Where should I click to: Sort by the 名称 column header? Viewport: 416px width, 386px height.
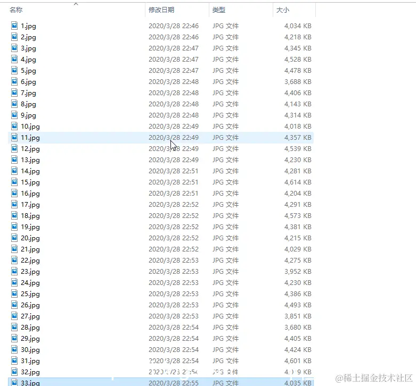(16, 10)
